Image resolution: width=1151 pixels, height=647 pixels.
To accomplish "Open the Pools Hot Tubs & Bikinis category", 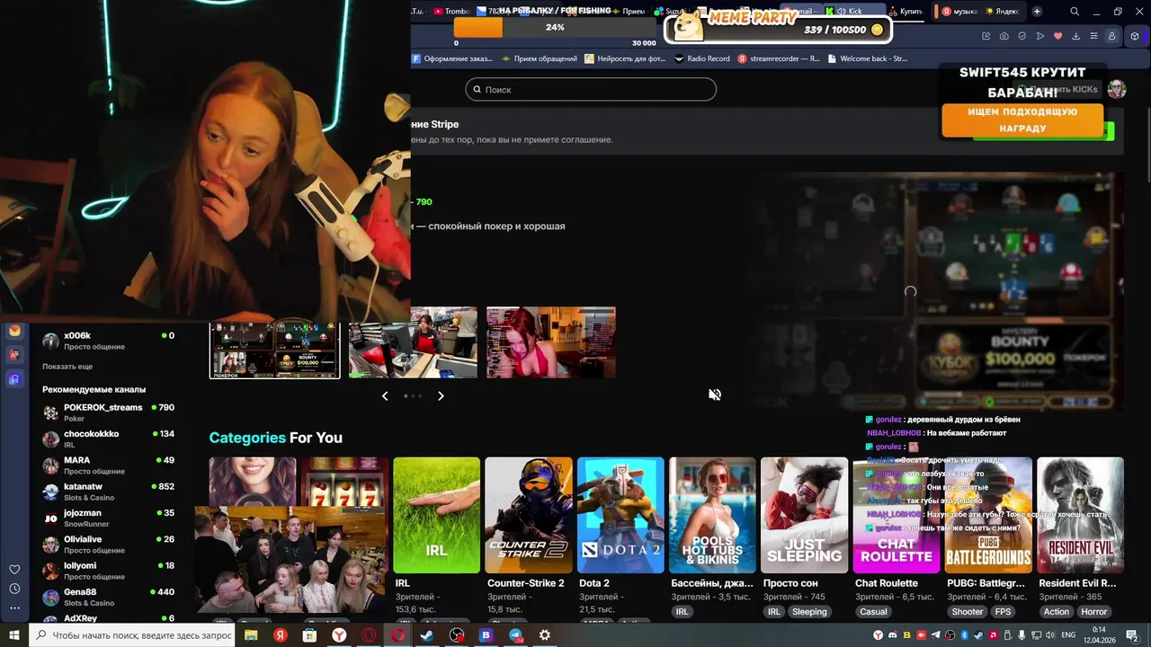I will click(x=712, y=515).
